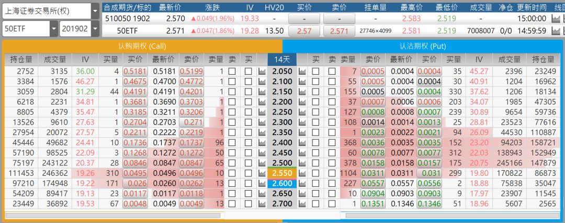Open put chart icon for strike 2.350

click(302, 132)
